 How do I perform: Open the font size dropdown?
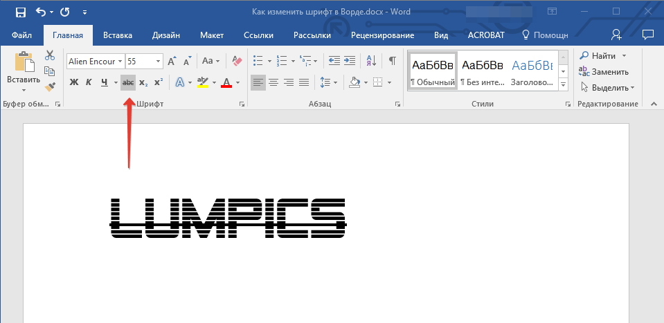[x=159, y=62]
